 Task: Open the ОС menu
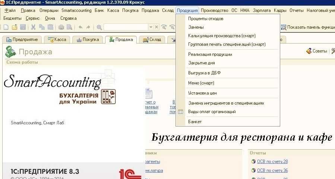(234, 10)
